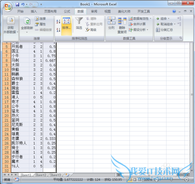Click the cell containing 开拓者

point(20,46)
